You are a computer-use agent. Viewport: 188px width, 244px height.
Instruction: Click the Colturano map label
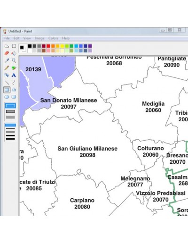coord(150,148)
